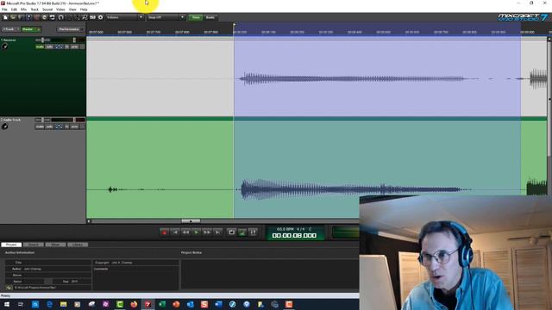Toggle the Loop mode icon in transport
This screenshot has width=552, height=310.
pyautogui.click(x=231, y=232)
